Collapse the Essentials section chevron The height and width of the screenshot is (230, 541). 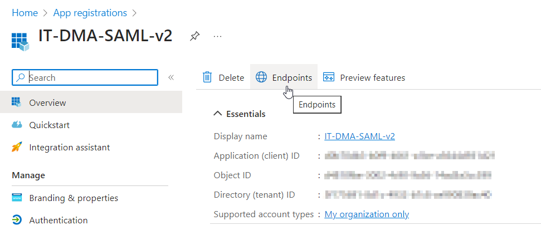coord(217,114)
